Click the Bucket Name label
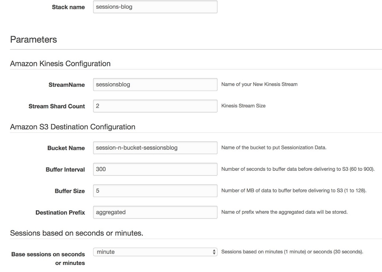 (x=66, y=148)
